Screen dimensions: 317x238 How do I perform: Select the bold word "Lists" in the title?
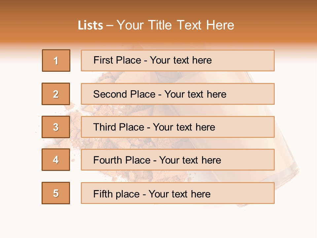[90, 25]
